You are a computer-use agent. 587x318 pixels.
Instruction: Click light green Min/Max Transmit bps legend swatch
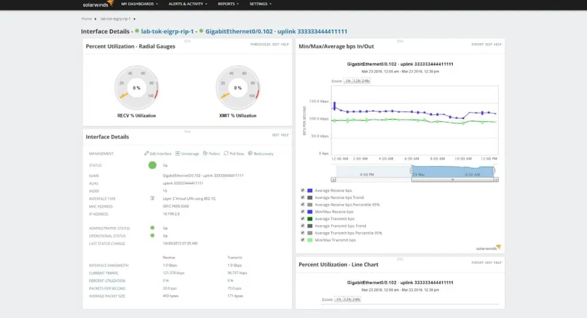tap(310, 240)
